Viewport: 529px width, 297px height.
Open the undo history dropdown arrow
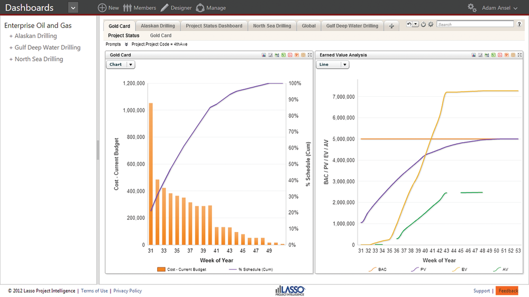coord(416,24)
